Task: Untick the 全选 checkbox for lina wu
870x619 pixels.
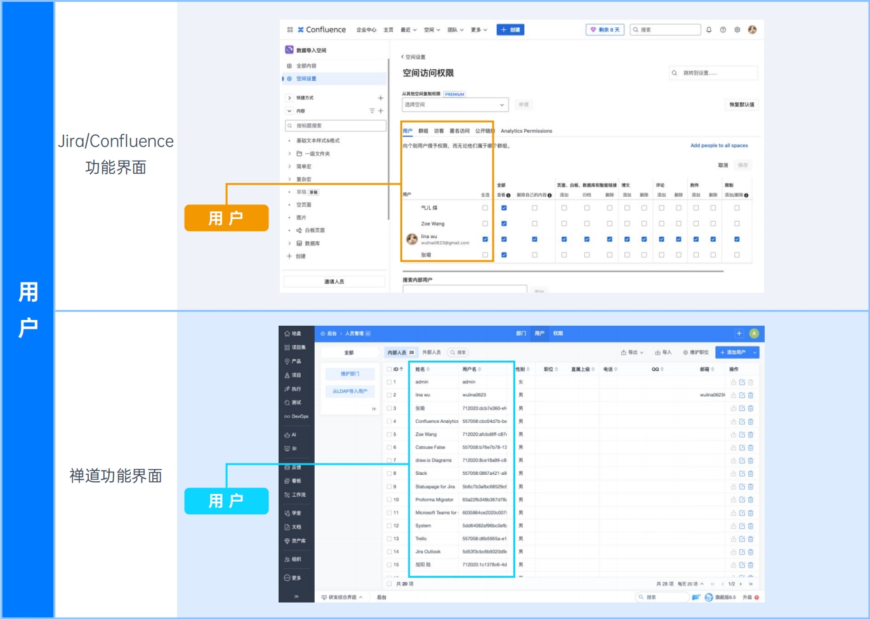Action: coord(485,239)
